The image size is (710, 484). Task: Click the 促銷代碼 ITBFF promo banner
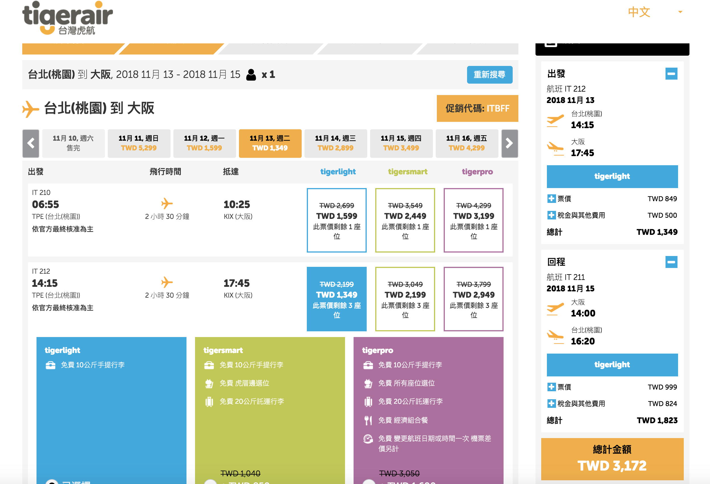point(477,108)
